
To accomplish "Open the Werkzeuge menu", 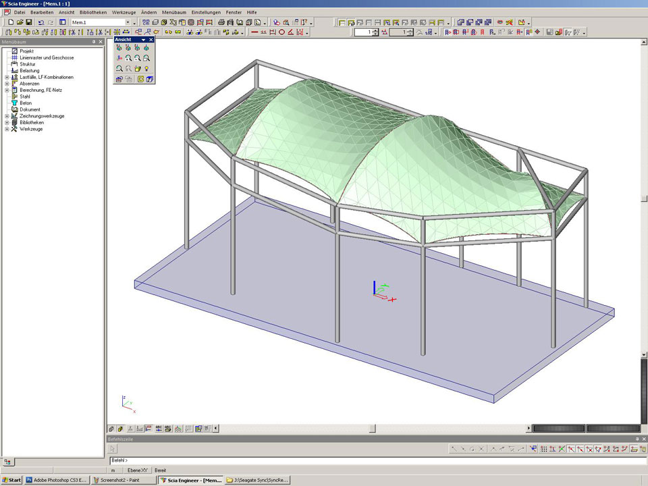I will click(x=124, y=12).
